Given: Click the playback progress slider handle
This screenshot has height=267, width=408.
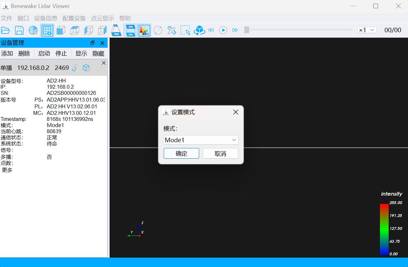Looking at the screenshot, I should coord(247,30).
